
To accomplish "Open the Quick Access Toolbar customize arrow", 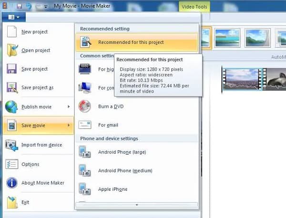I will pyautogui.click(x=46, y=7).
